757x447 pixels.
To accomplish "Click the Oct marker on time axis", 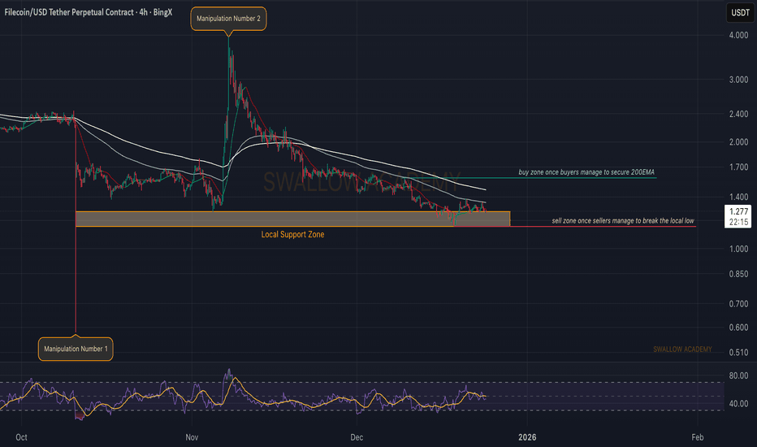I will tap(22, 436).
